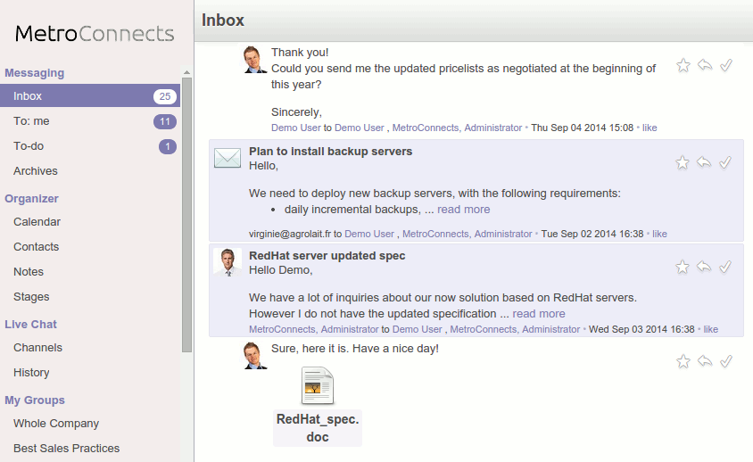Star the 'RedHat server updated spec' message

click(683, 267)
